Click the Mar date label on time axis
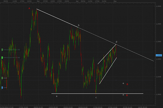This screenshot has height=108, width=163. [38, 1]
